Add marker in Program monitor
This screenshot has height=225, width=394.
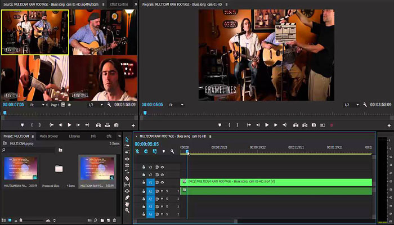click(x=220, y=125)
